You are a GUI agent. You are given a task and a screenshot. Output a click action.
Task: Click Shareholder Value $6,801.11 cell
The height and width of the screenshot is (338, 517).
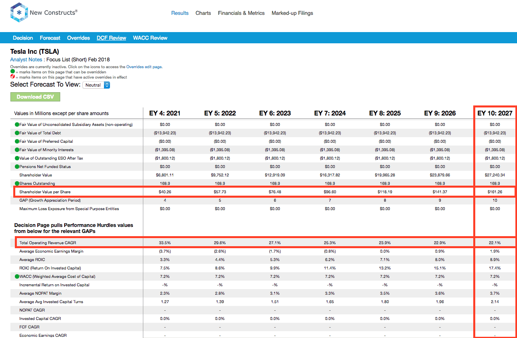point(165,175)
